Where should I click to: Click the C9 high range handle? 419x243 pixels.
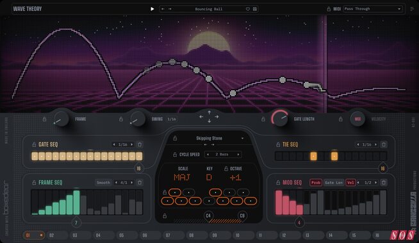242,216
